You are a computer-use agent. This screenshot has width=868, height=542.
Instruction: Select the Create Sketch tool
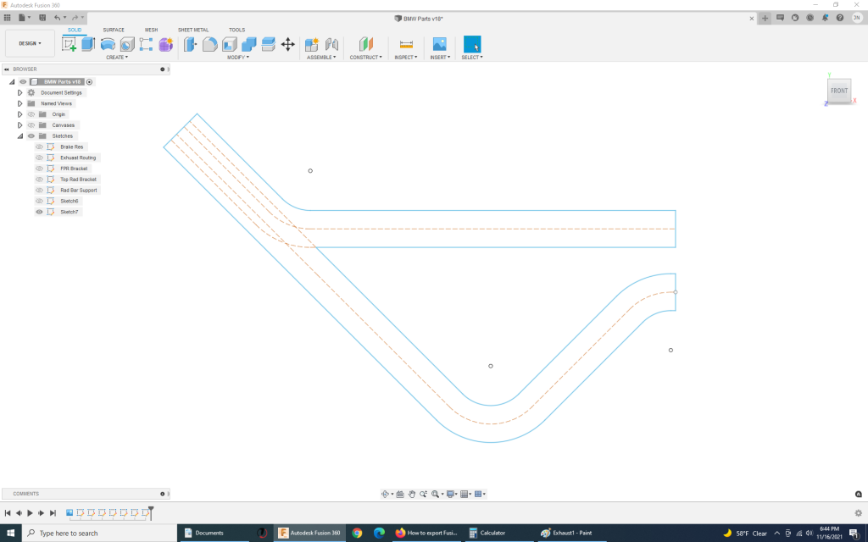(x=70, y=42)
